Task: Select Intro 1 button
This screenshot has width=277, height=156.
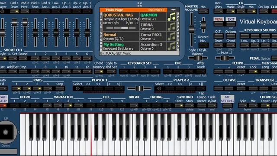Action: pyautogui.click(x=14, y=105)
